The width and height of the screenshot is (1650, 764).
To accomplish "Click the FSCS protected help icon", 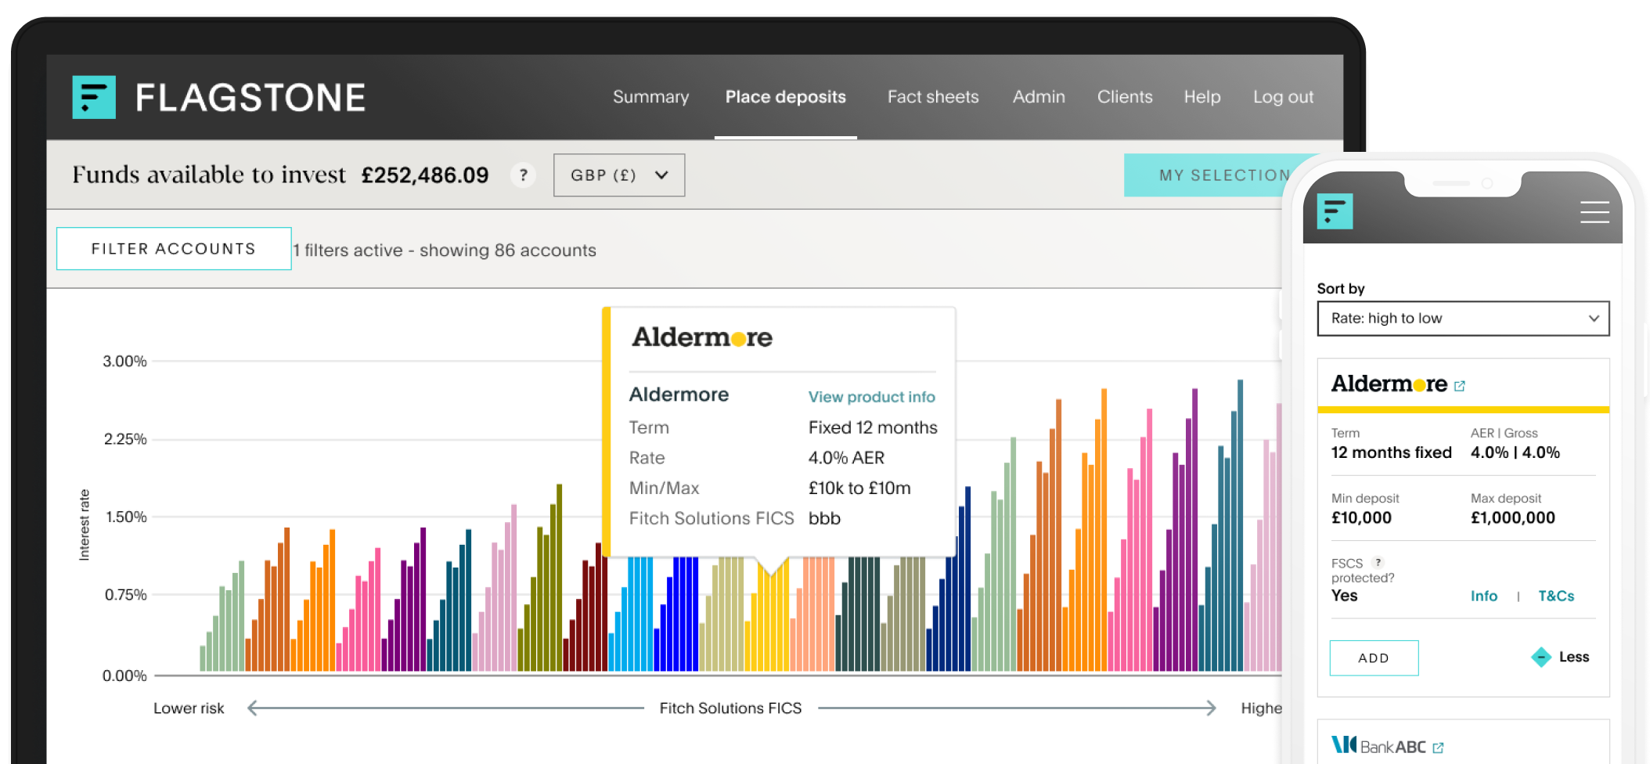I will 1378,562.
